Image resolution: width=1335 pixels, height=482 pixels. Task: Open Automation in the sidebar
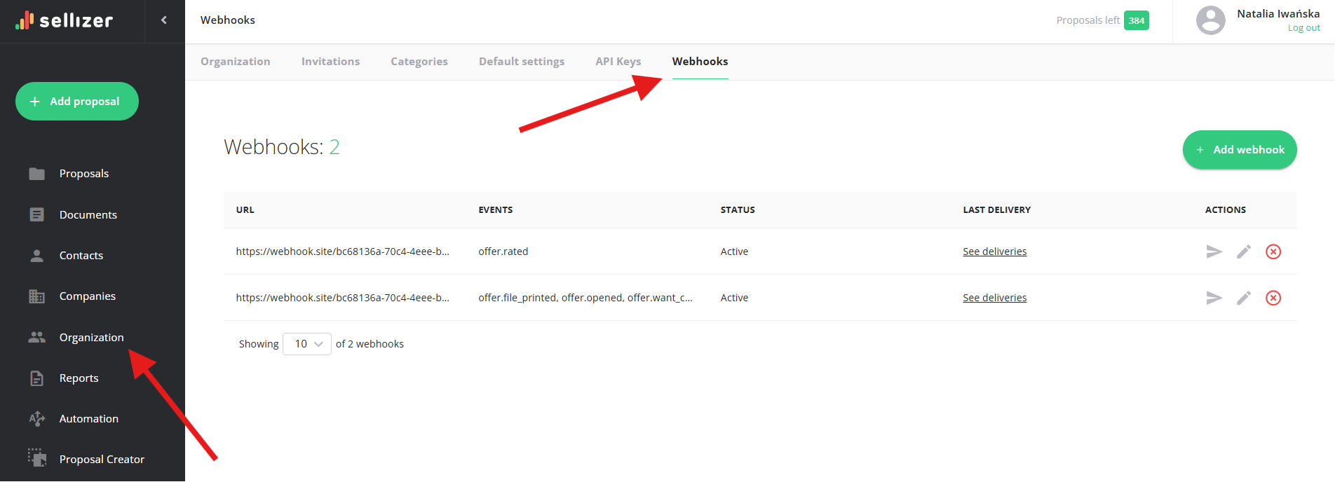[x=89, y=419]
